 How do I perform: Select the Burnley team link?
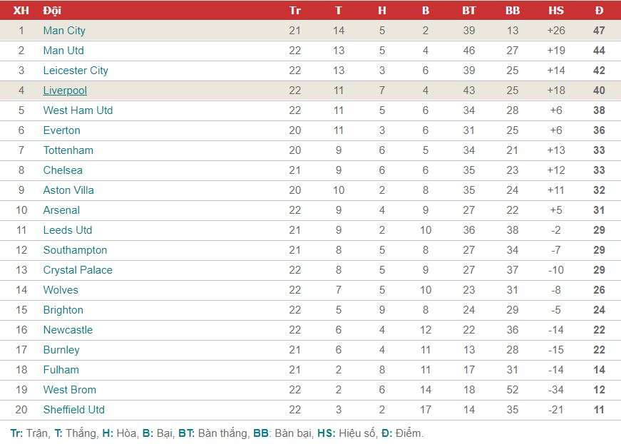61,350
